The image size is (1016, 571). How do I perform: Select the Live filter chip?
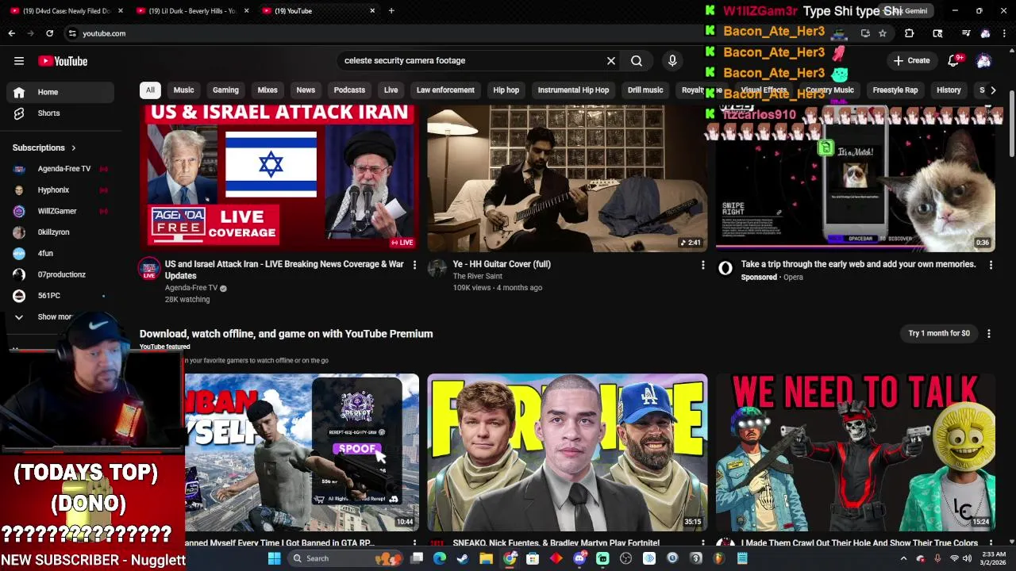pos(391,90)
